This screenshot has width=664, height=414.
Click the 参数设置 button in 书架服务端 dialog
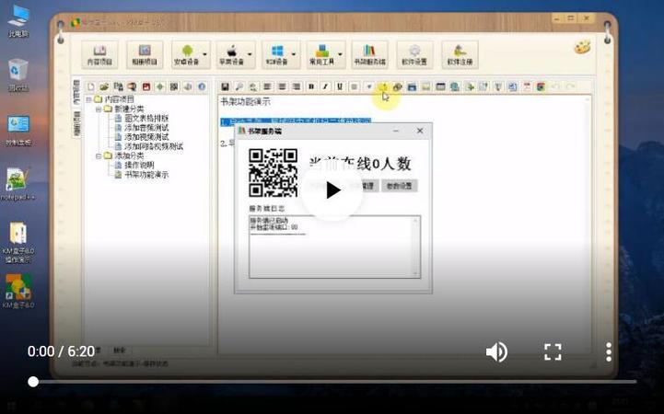coord(400,186)
